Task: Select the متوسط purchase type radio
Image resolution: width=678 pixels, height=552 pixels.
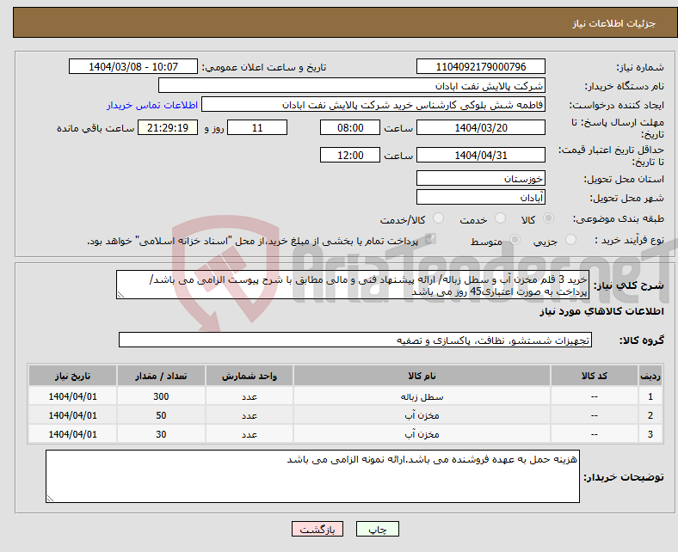Action: (x=515, y=240)
